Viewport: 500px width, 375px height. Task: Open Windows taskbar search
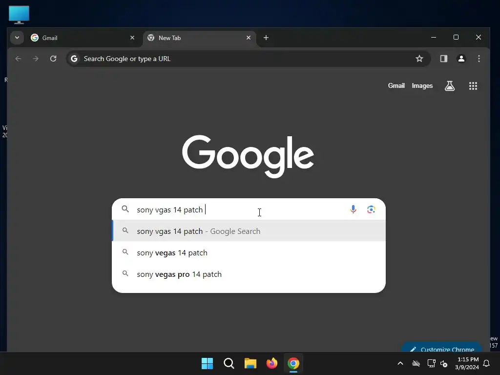(x=229, y=363)
